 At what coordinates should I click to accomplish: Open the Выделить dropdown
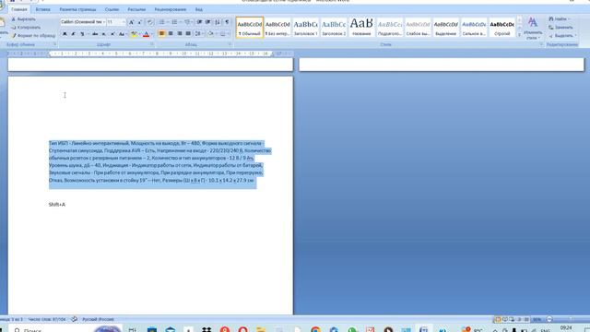tap(562, 36)
